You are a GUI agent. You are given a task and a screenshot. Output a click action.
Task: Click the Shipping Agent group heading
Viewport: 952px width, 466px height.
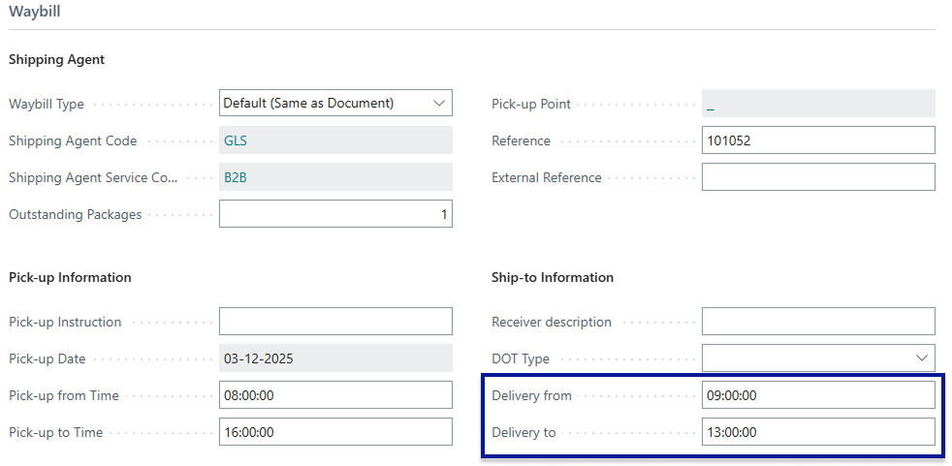(56, 60)
